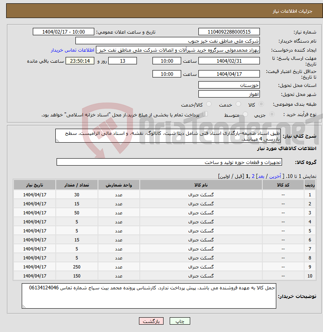Click quantity 150 in row 10
This screenshot has height=332, width=323.
coord(77,276)
